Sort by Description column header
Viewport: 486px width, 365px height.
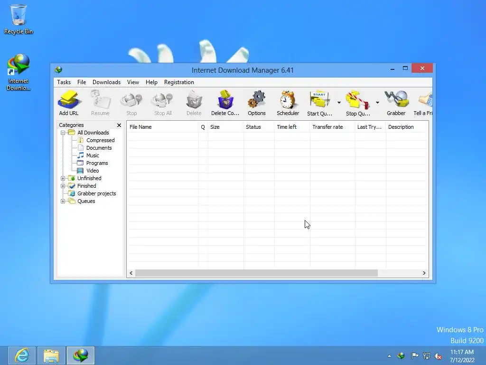(407, 127)
